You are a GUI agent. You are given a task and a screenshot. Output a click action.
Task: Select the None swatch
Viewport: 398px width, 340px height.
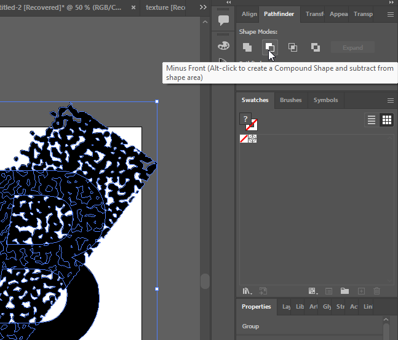coord(244,139)
